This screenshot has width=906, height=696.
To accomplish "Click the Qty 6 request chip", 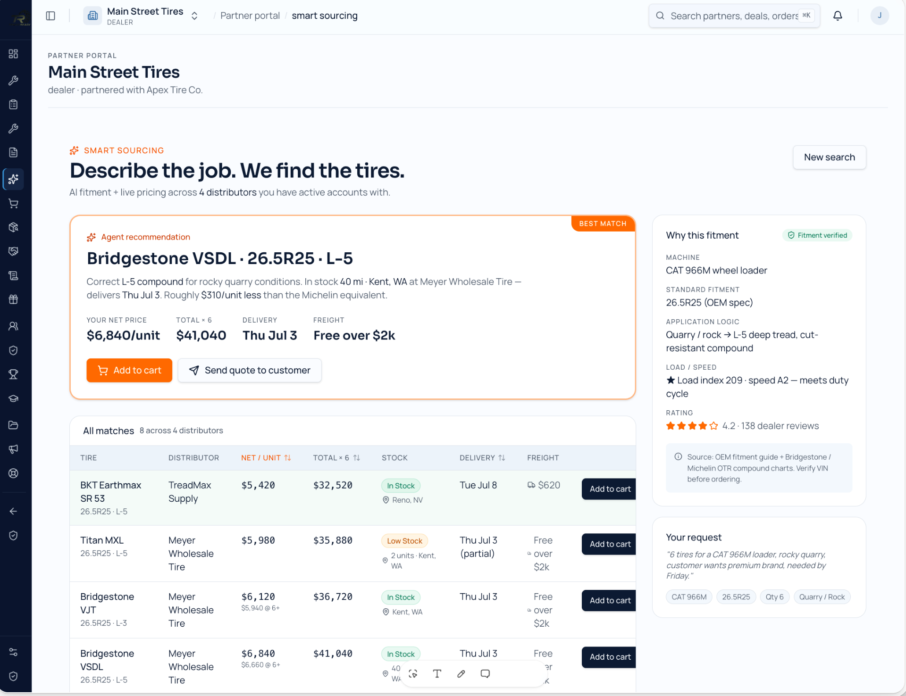I will click(x=774, y=597).
